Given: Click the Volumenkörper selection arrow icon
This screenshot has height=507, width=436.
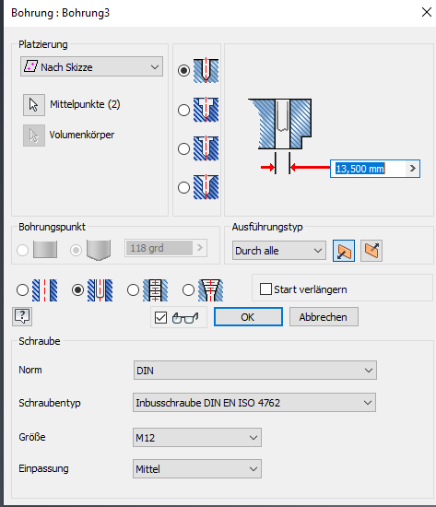Looking at the screenshot, I should [x=34, y=136].
